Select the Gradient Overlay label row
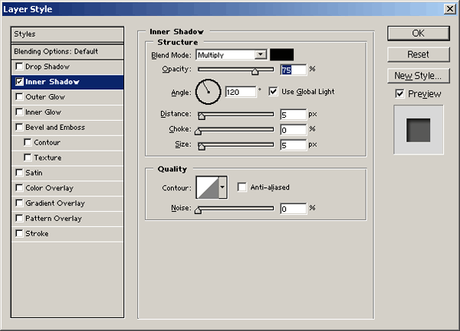The image size is (460, 331). point(67,203)
